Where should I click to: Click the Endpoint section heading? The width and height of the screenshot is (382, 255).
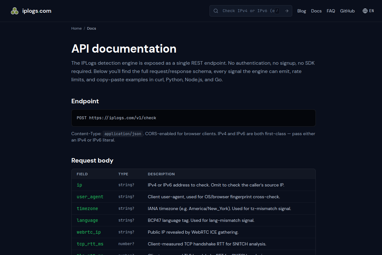[x=85, y=101]
